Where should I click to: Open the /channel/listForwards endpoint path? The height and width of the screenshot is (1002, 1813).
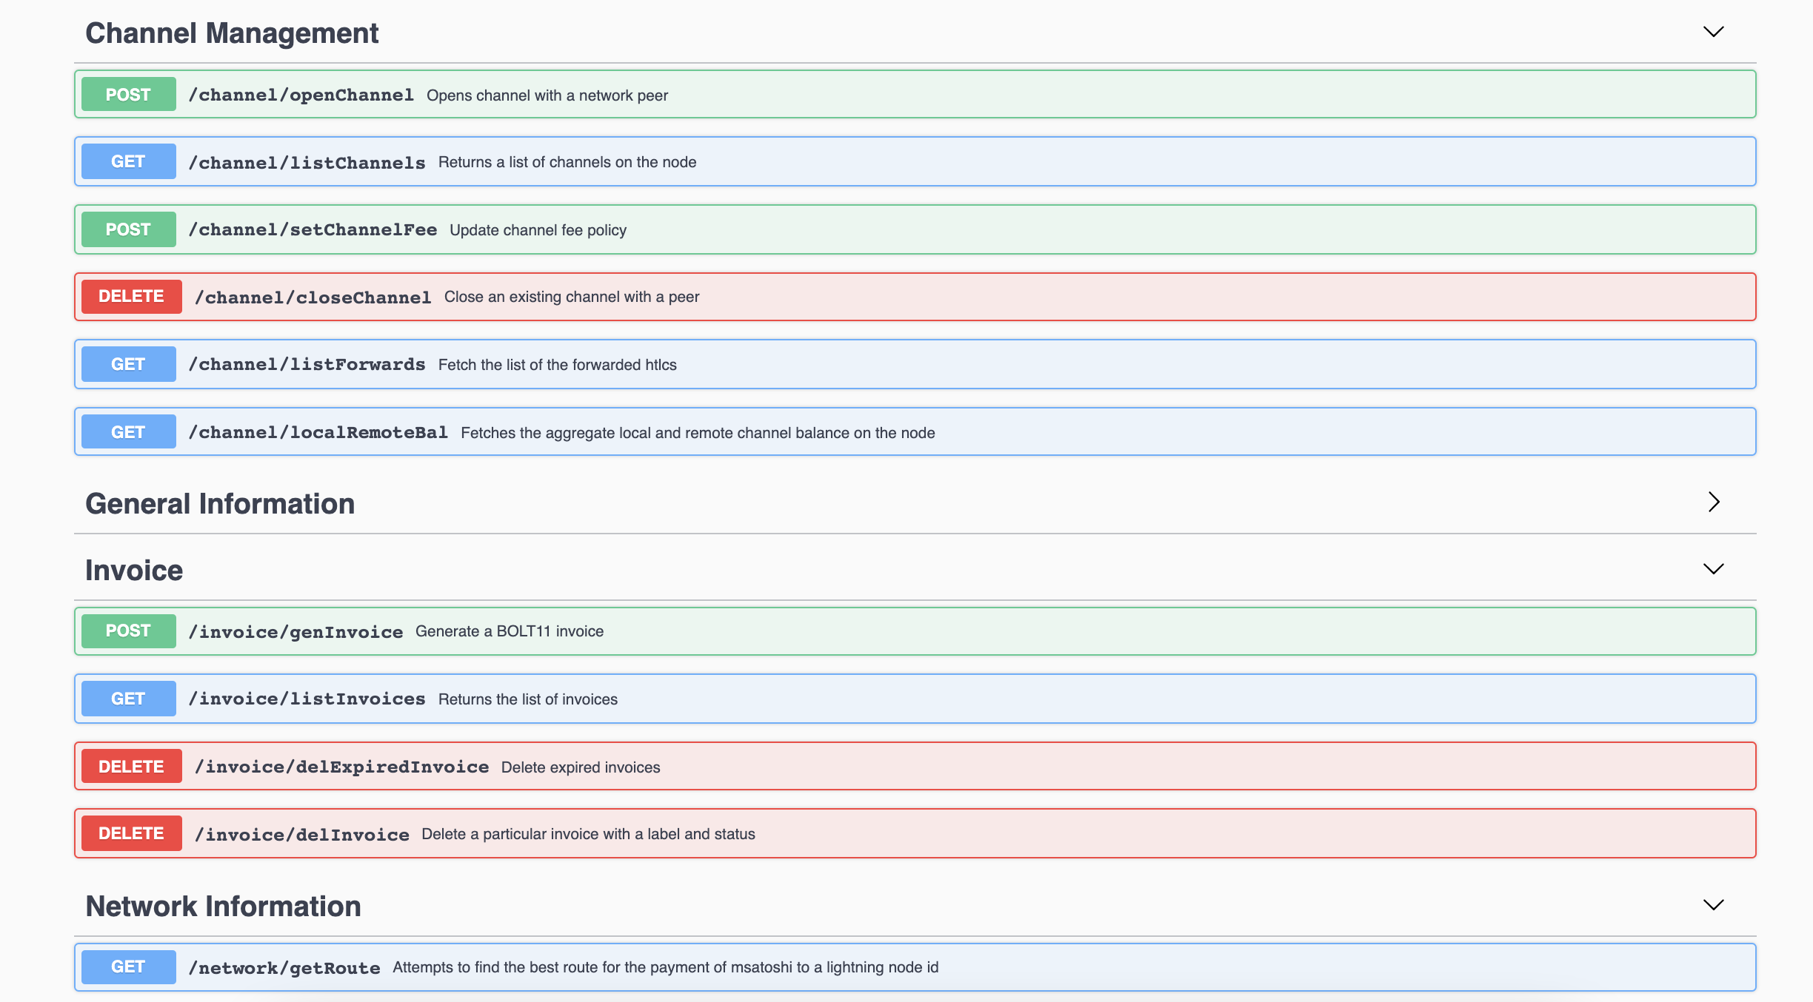point(307,364)
